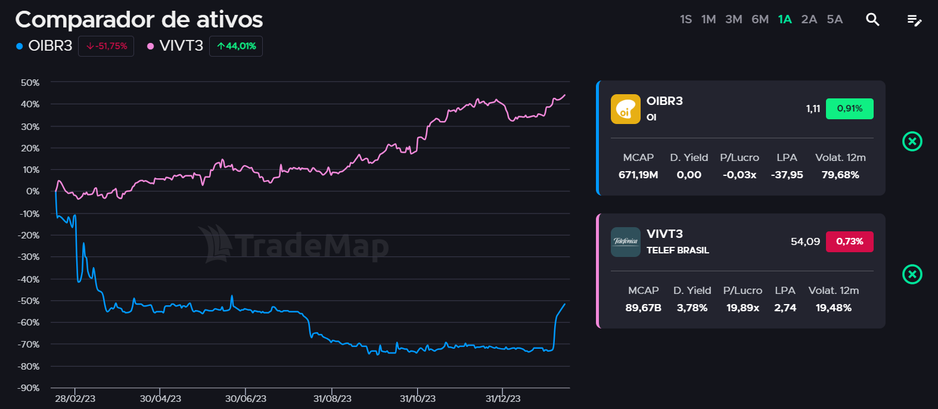Open the VIVT3 ticker title in card

tap(664, 234)
